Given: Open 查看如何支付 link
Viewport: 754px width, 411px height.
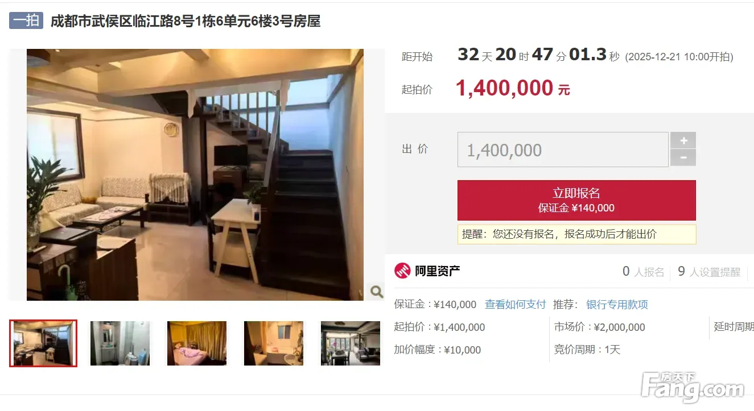Looking at the screenshot, I should pos(515,304).
